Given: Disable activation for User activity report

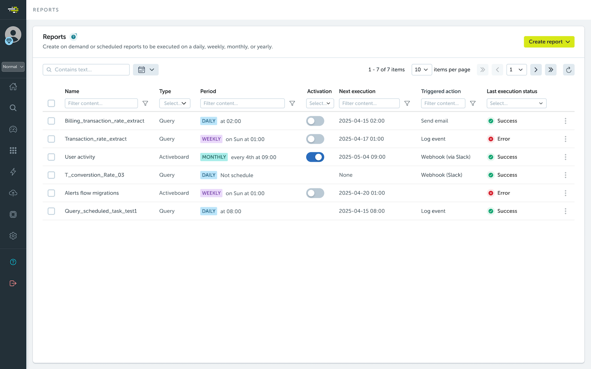Looking at the screenshot, I should (315, 157).
